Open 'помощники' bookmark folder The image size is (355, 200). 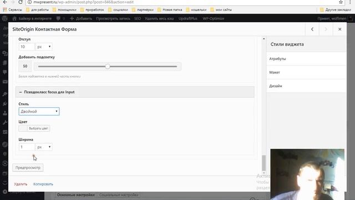pyautogui.click(x=64, y=10)
